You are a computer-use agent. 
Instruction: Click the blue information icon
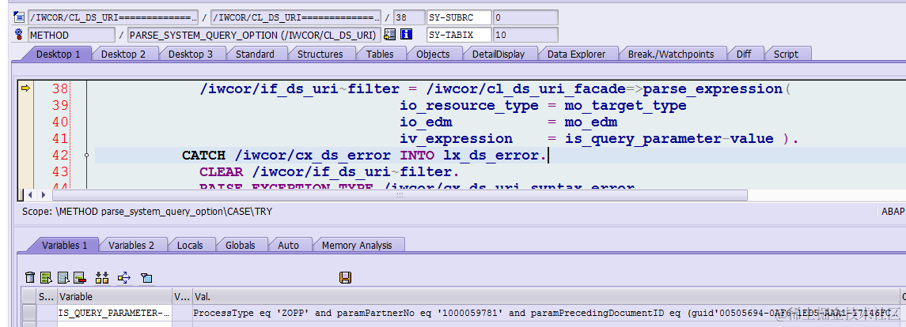point(406,35)
